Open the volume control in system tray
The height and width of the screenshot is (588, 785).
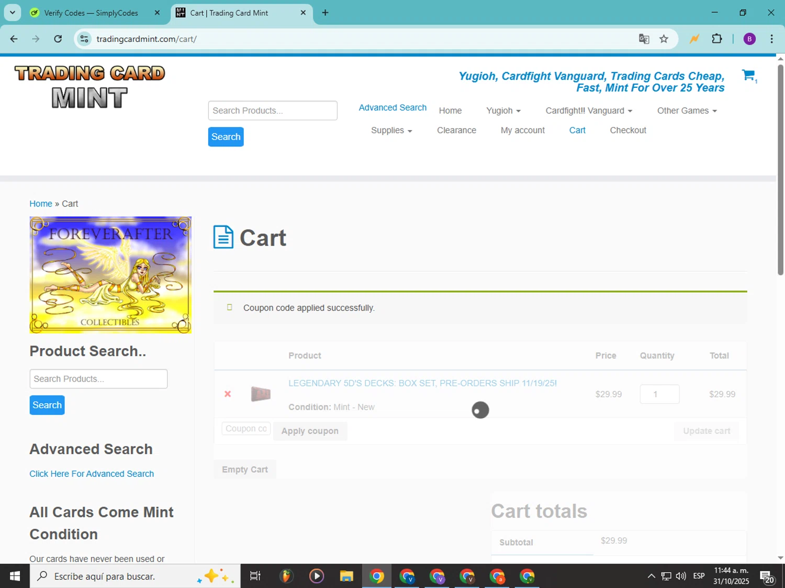click(x=681, y=576)
